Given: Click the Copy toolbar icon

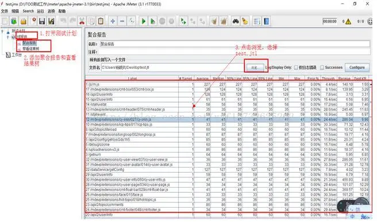Looking at the screenshot, I should pos(91,21).
